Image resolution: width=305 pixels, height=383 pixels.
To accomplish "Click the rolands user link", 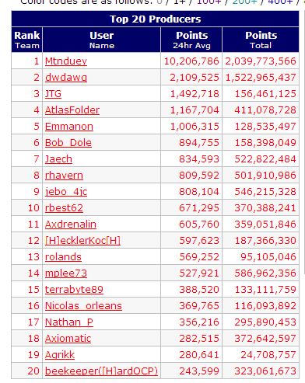I will pyautogui.click(x=63, y=257).
